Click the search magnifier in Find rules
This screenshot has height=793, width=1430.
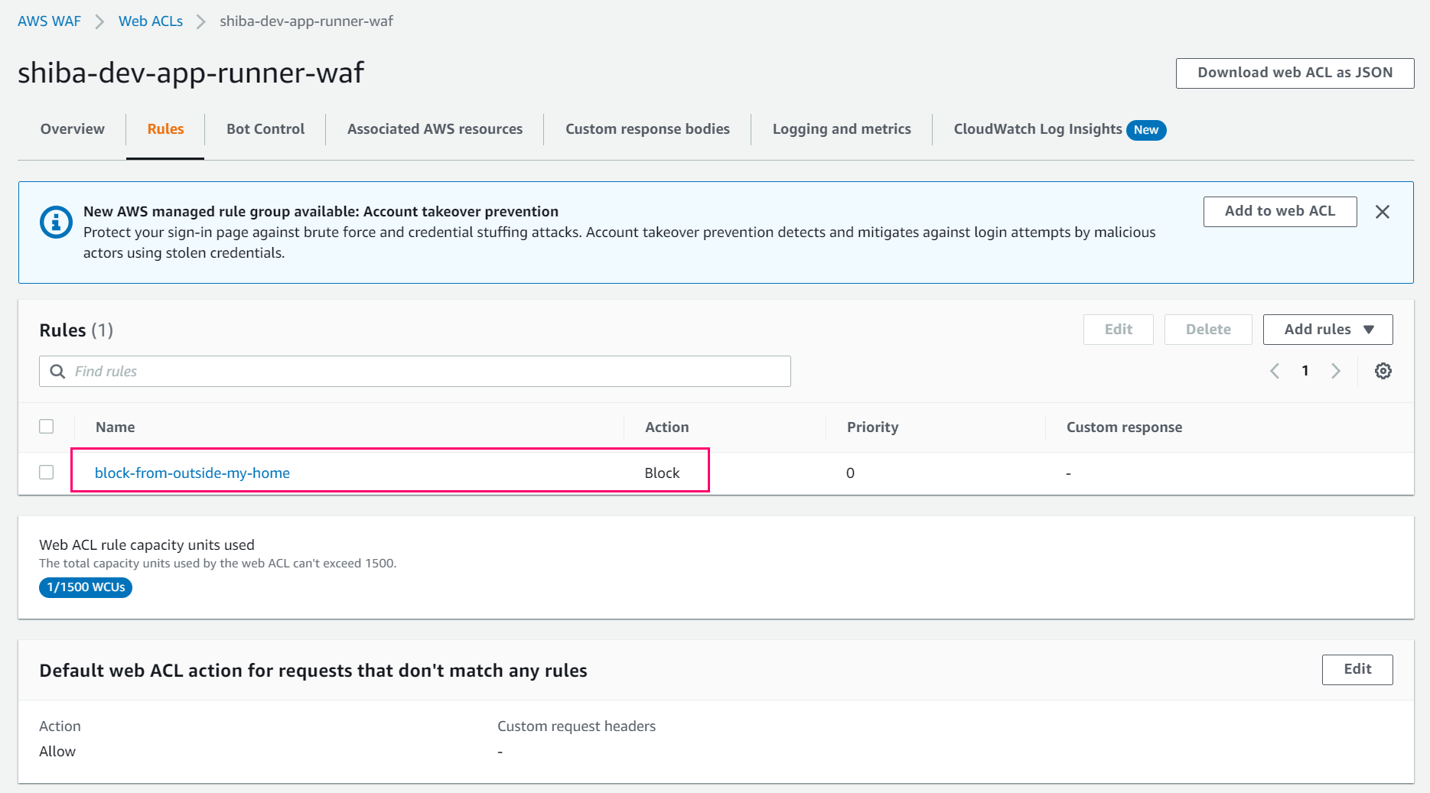[57, 371]
